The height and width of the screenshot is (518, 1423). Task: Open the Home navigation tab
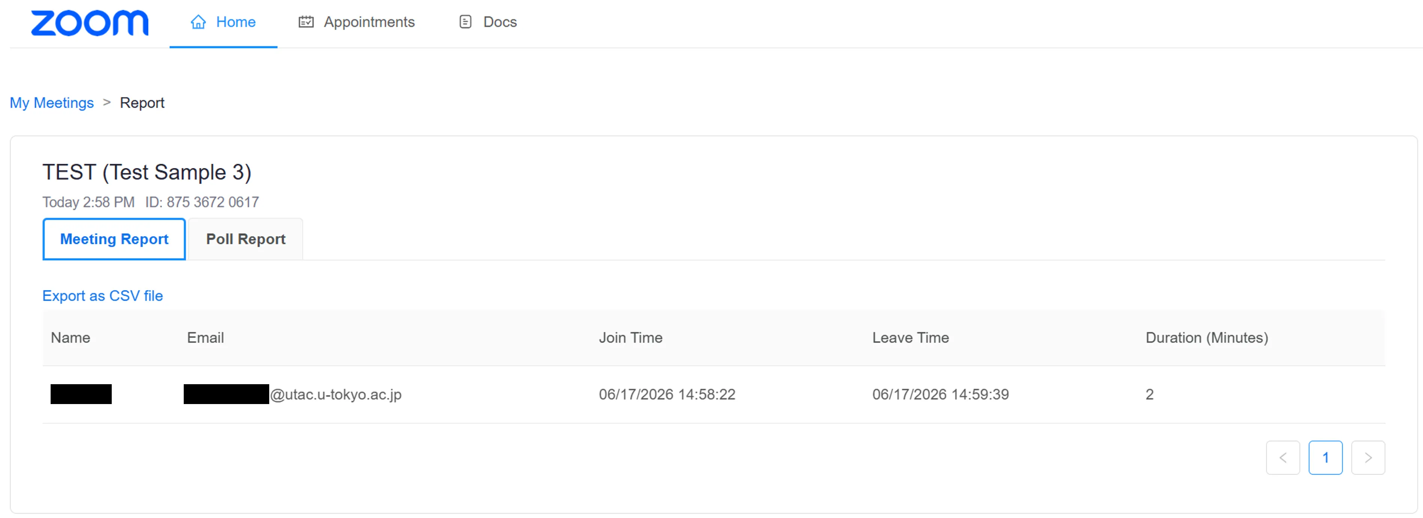(x=223, y=22)
